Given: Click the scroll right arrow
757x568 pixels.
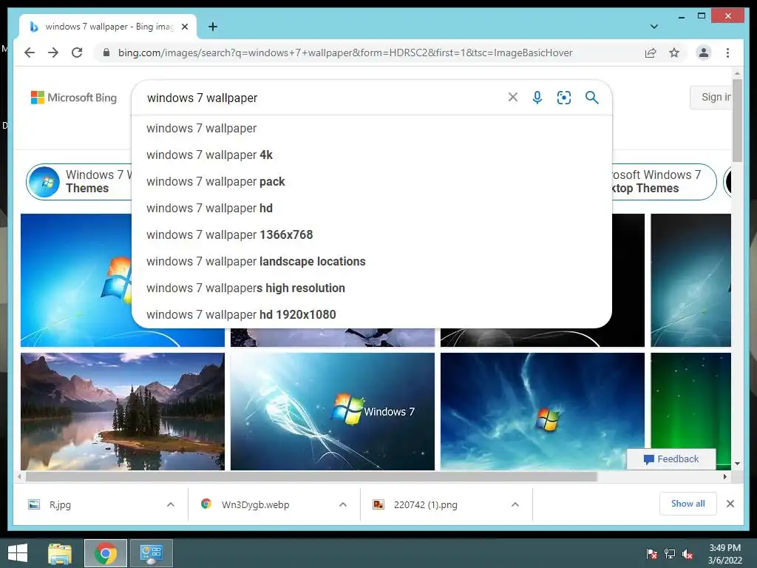Looking at the screenshot, I should point(725,477).
